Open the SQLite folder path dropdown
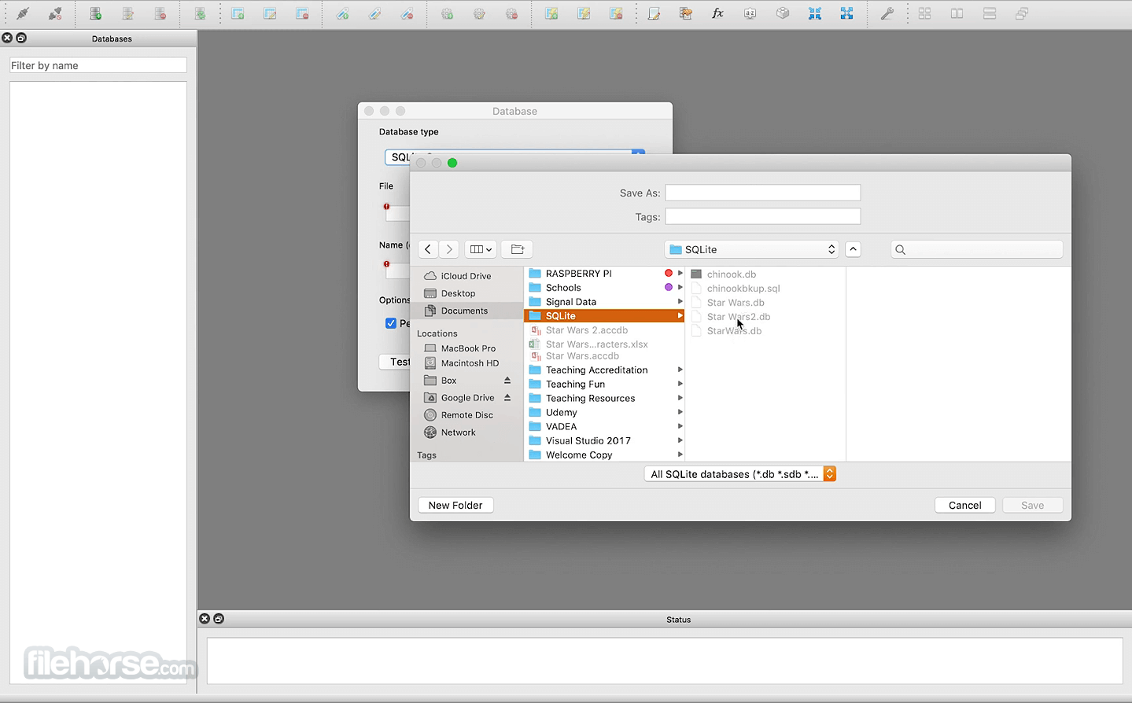 [x=752, y=249]
